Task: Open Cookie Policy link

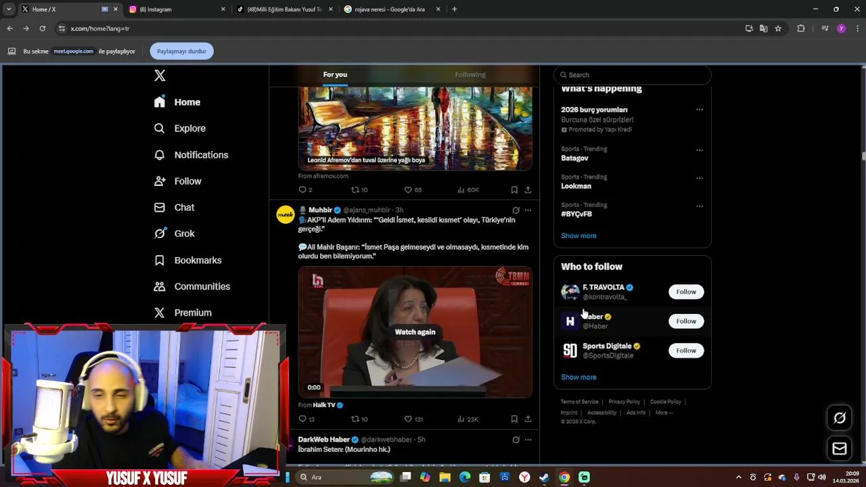Action: coord(666,402)
